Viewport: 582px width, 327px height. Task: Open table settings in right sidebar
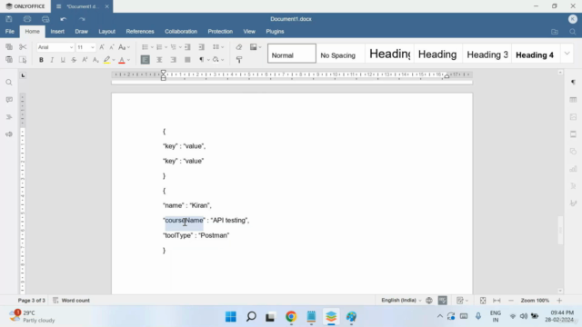point(573,100)
